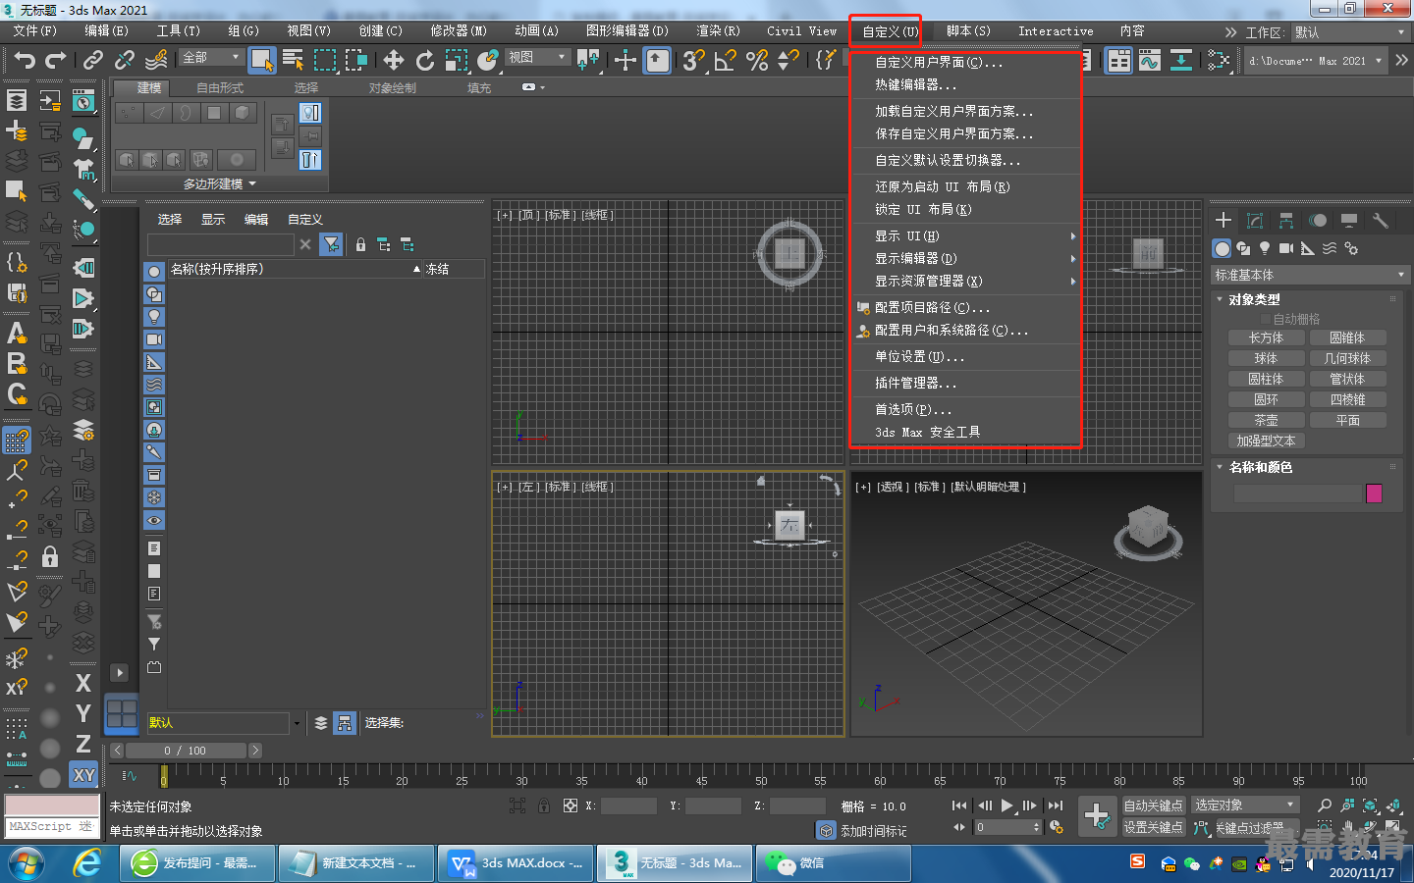Image resolution: width=1414 pixels, height=883 pixels.
Task: Expand the project path dropdown
Action: [x=1379, y=61]
